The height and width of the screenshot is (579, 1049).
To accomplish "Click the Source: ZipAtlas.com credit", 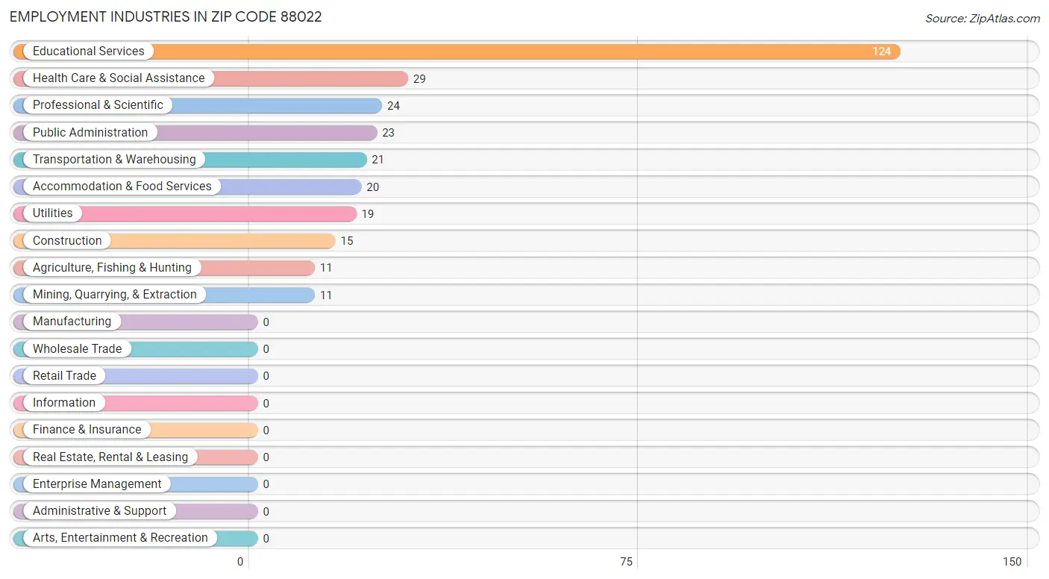I will 983,19.
